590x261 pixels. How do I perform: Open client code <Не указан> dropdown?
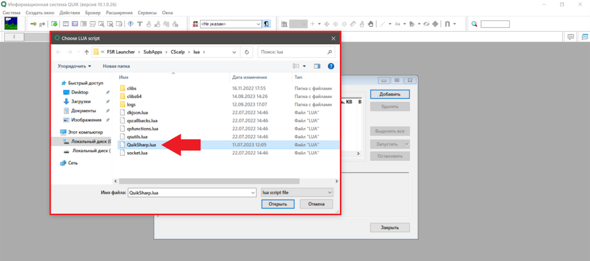259,24
